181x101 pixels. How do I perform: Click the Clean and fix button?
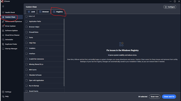(x=169, y=97)
